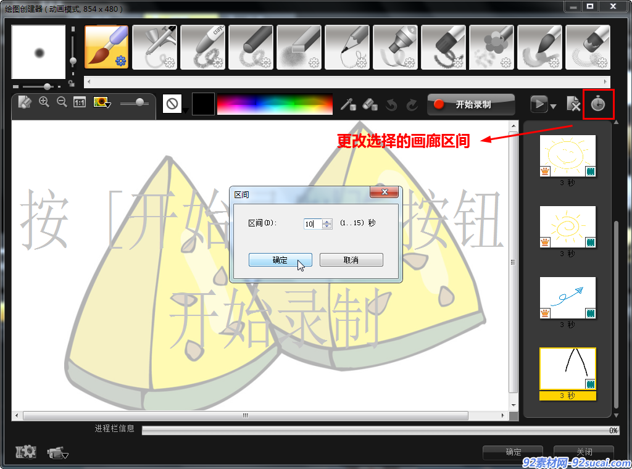This screenshot has width=632, height=469.
Task: Select the Charcoal tool
Action: (251, 47)
